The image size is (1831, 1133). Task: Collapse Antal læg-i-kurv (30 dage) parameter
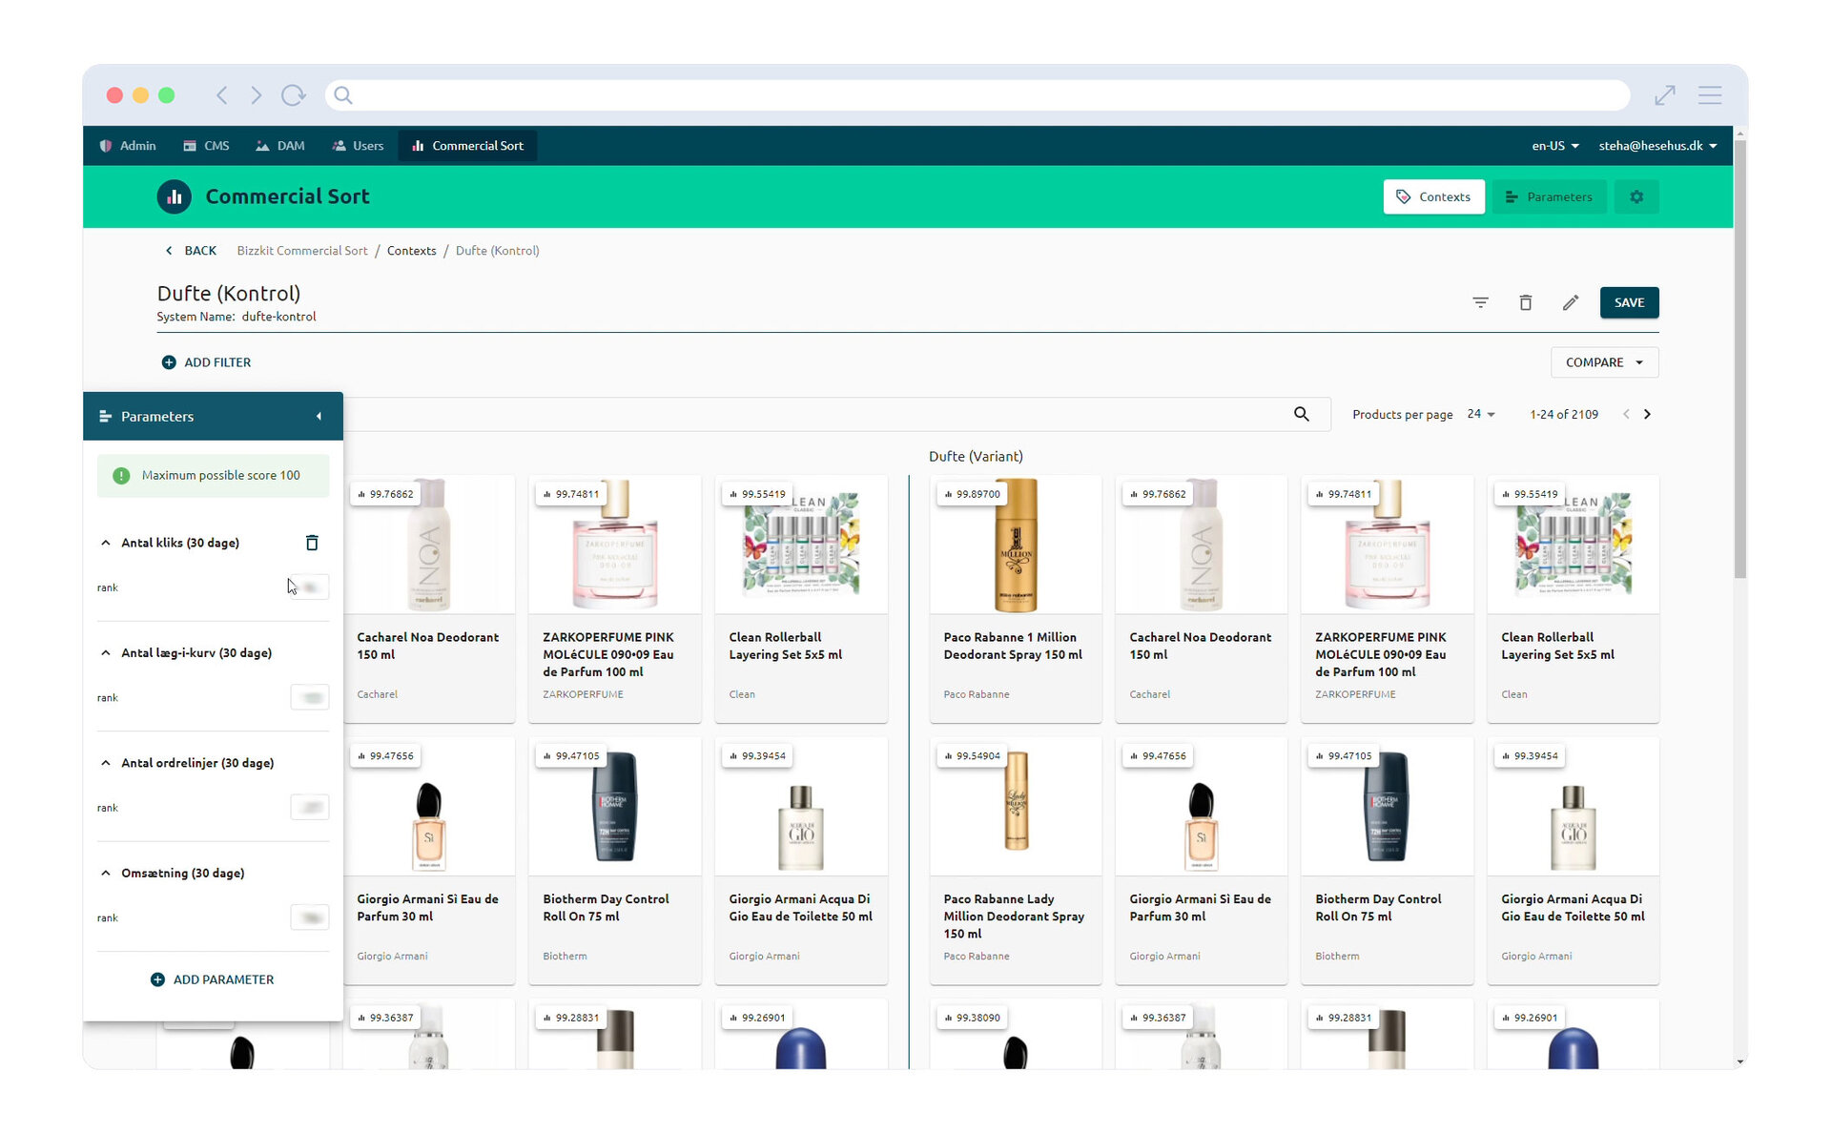click(105, 653)
